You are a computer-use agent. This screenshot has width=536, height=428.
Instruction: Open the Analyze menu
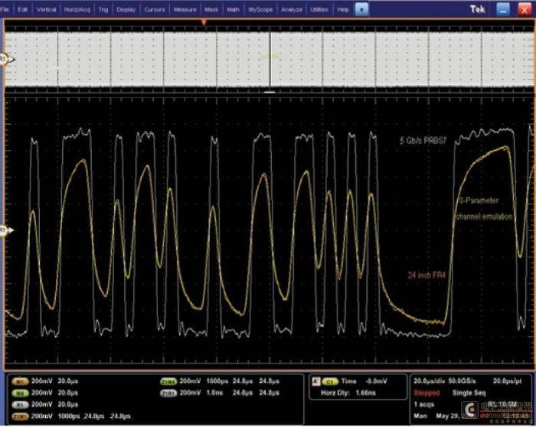(x=292, y=10)
